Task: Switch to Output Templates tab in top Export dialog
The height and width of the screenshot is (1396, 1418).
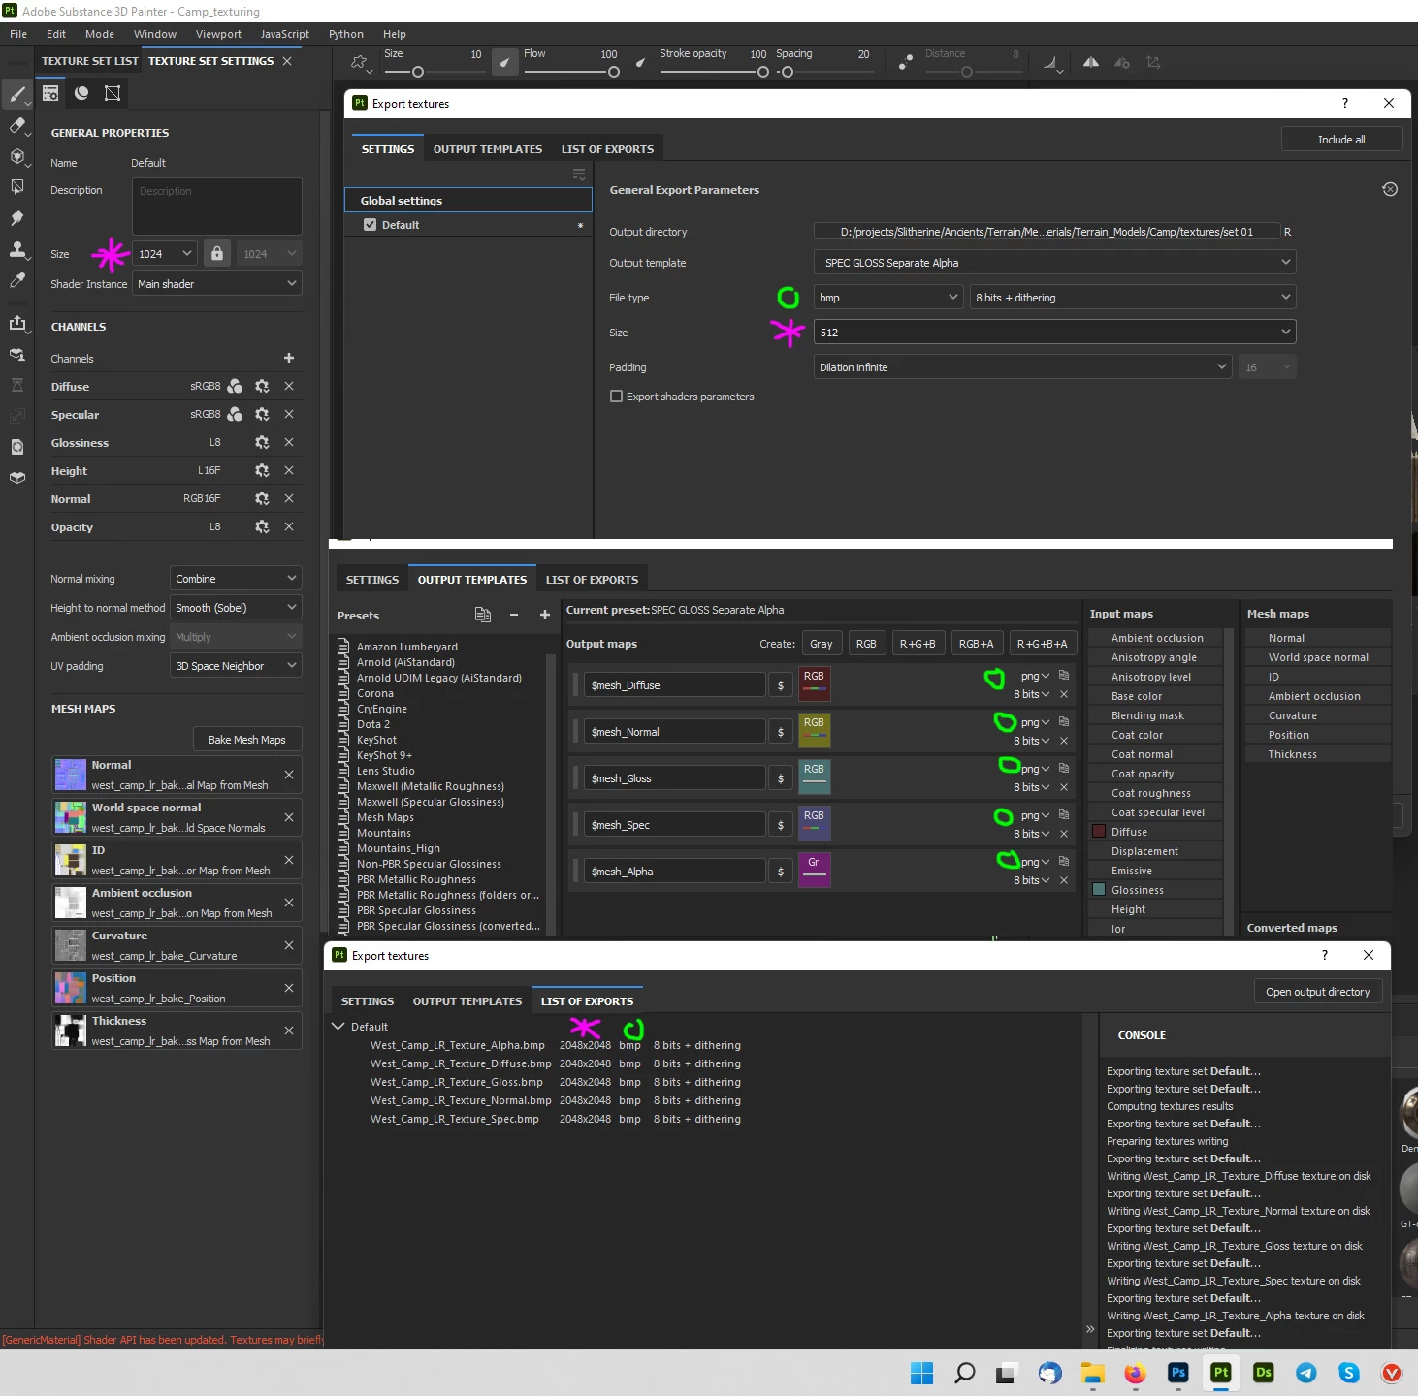Action: [488, 149]
